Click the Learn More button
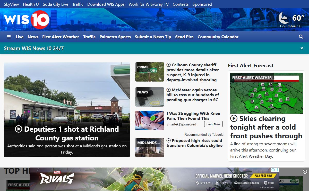 [x=213, y=124]
